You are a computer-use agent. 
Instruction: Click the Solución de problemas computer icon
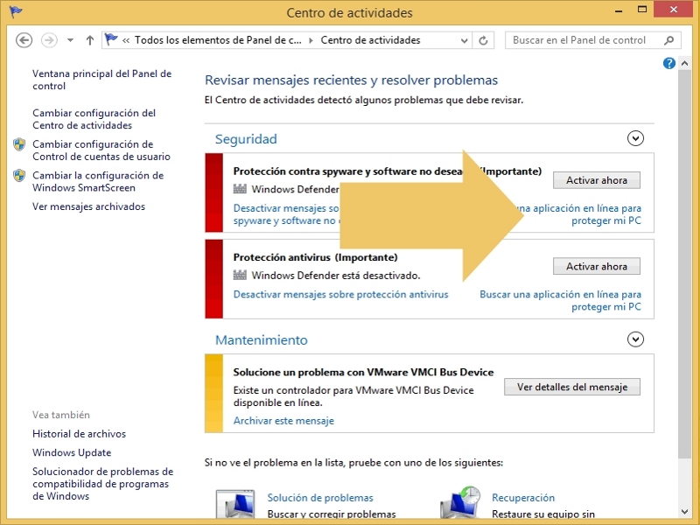tap(235, 504)
